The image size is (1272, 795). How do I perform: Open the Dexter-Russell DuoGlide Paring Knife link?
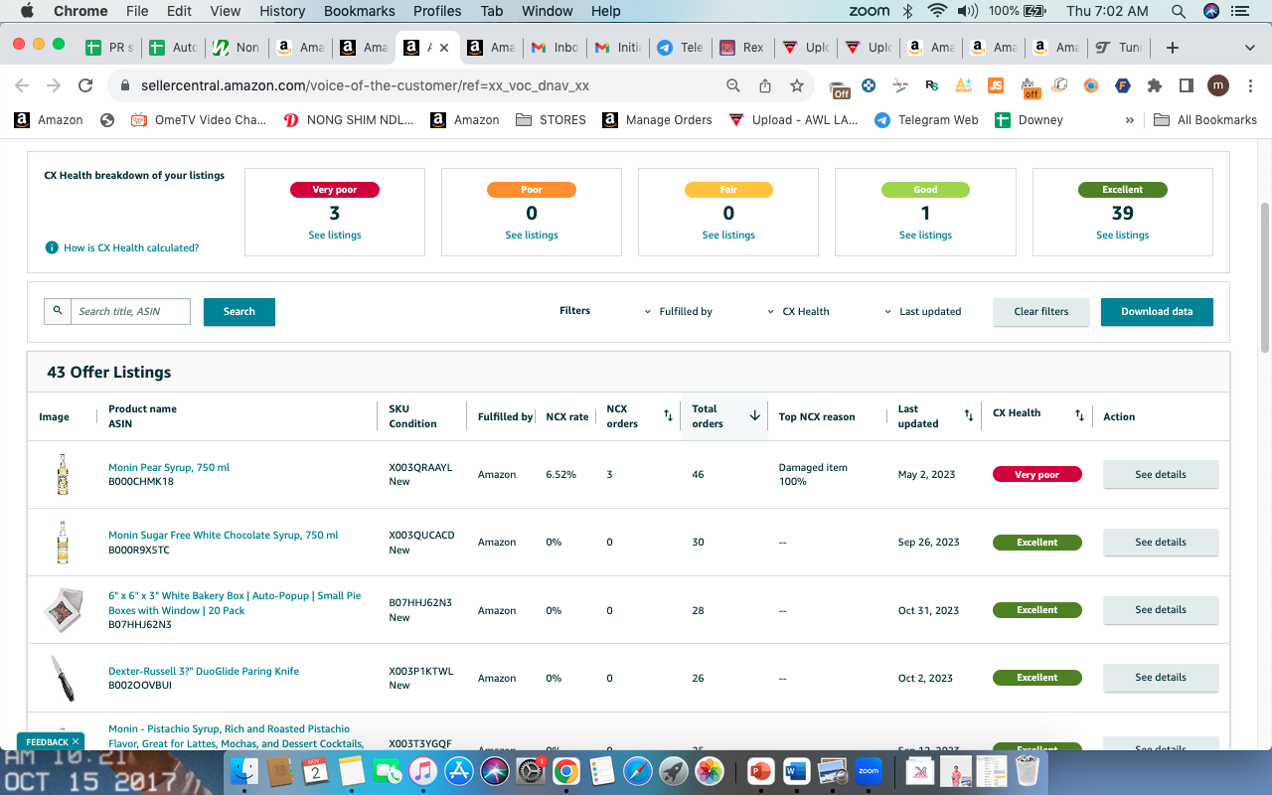click(x=204, y=671)
